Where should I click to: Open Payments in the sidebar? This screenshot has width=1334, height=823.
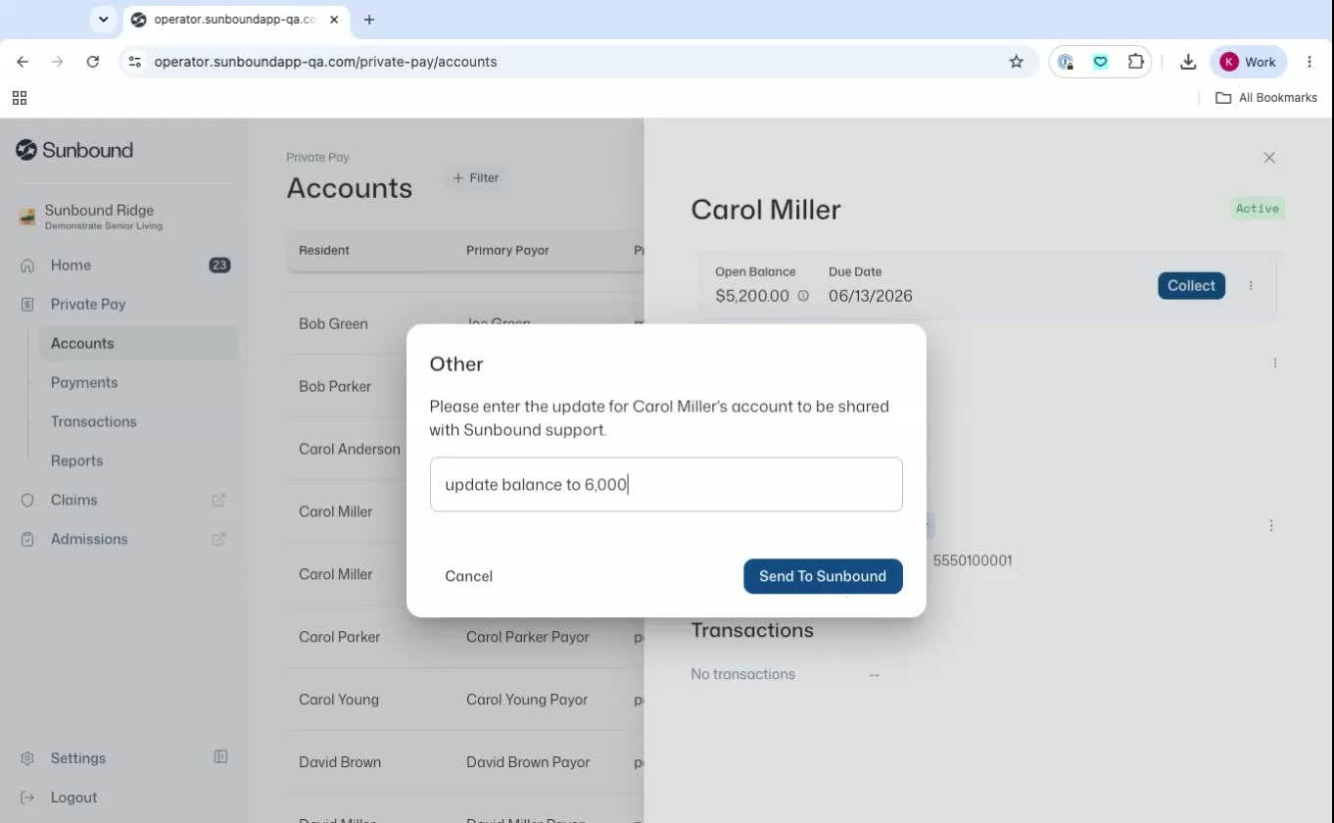(x=84, y=383)
